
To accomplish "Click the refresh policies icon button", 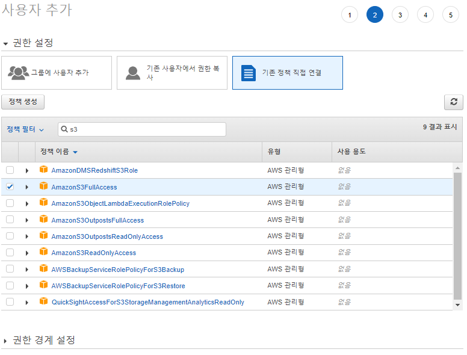I will tap(453, 102).
